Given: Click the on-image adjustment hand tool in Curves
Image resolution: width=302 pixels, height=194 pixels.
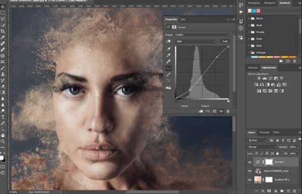Looking at the screenshot, I should click(168, 41).
